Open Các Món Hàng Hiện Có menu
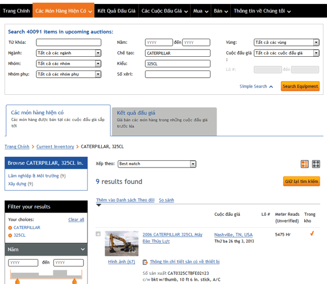The height and width of the screenshot is (284, 327). 63,10
